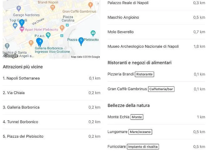Image resolution: width=211 pixels, height=156 pixels.
Task: Click map pin number 5 at Piazza Plebiscito
Action: (81, 40)
